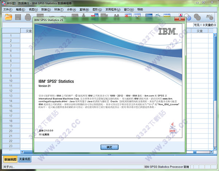This screenshot has height=171, width=219.
Task: Close the IBM SPSS Statistics 21 dialog
Action: 180,19
